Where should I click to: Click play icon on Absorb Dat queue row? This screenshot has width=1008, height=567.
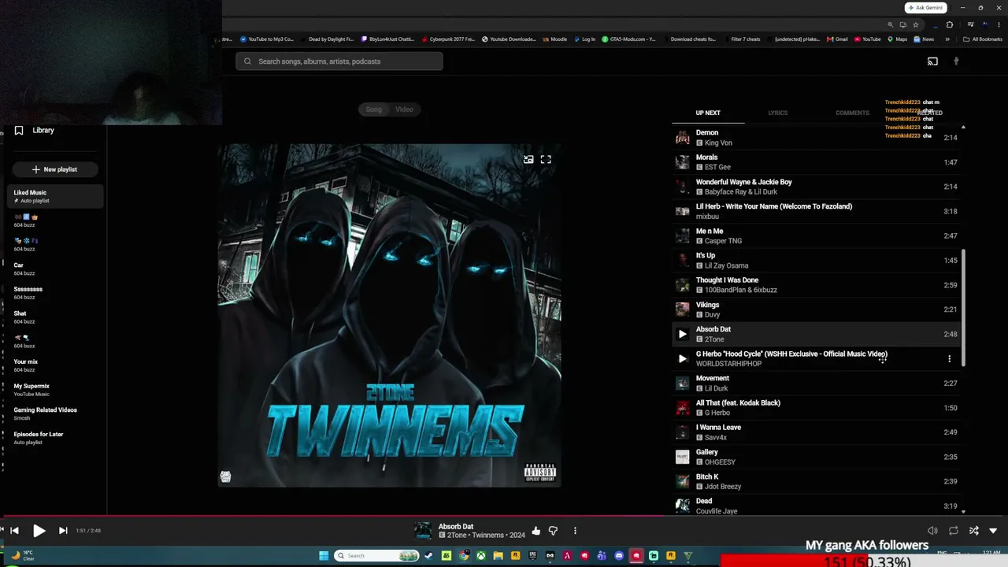coord(683,334)
